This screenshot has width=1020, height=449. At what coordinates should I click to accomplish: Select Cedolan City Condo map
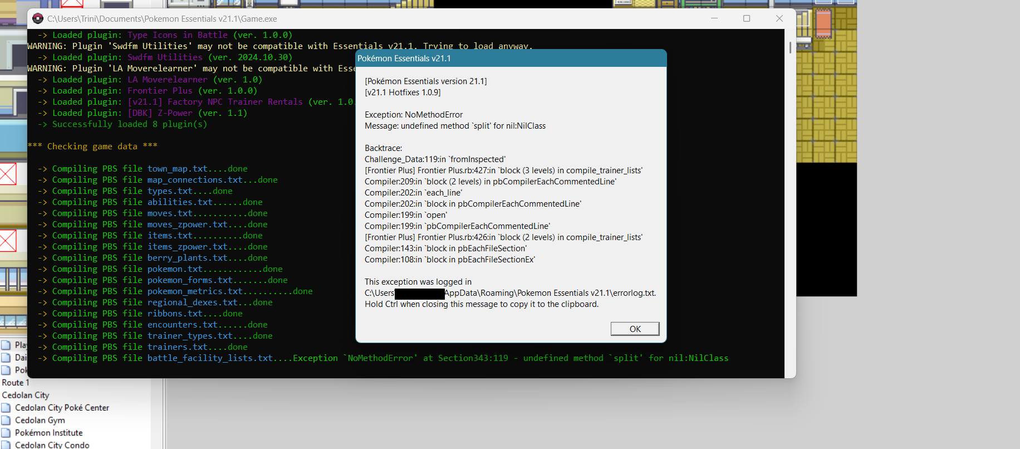[x=52, y=445]
